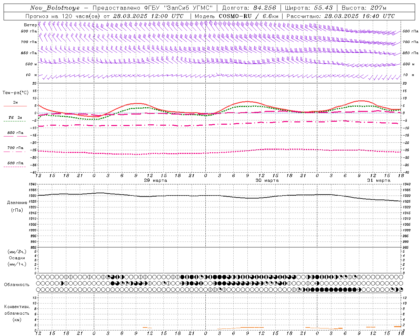The image size is (420, 336).
Task: Click the Широта: 55.43 header value
Action: 309,8
